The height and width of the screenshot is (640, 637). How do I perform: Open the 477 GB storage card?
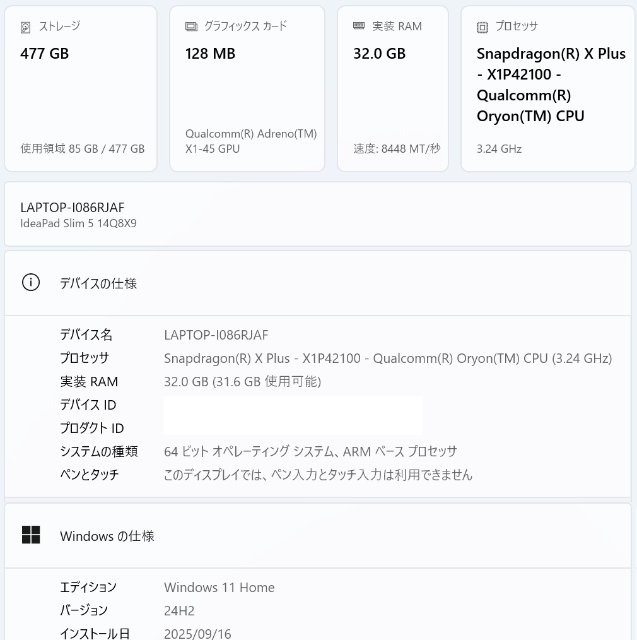81,88
